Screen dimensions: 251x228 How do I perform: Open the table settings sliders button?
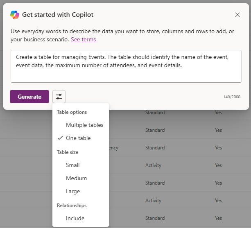[x=59, y=97]
